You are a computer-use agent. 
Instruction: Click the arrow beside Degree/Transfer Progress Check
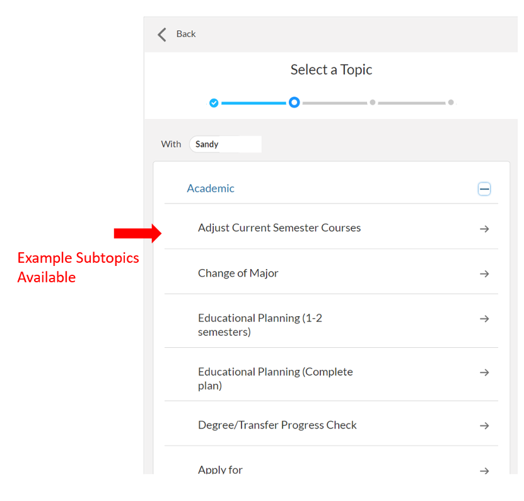click(484, 426)
